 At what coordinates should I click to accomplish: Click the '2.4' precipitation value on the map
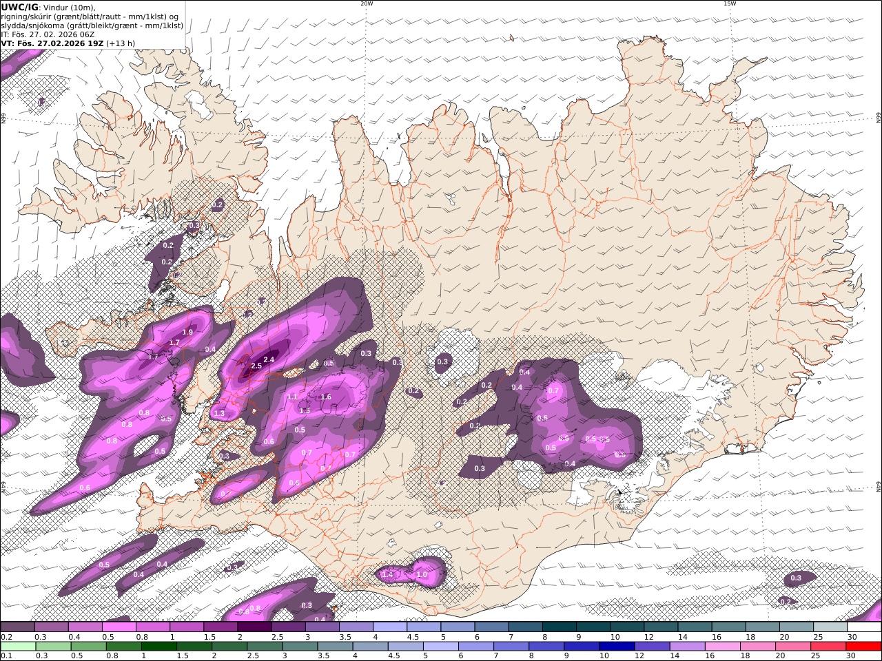[x=269, y=359]
